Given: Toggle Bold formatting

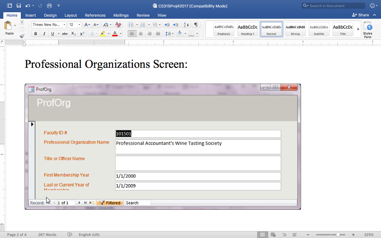Looking at the screenshot, I should (36, 33).
